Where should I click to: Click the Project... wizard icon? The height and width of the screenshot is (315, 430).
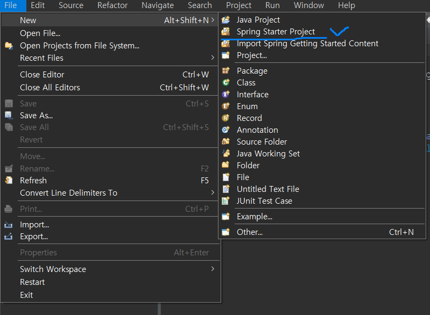coord(225,55)
